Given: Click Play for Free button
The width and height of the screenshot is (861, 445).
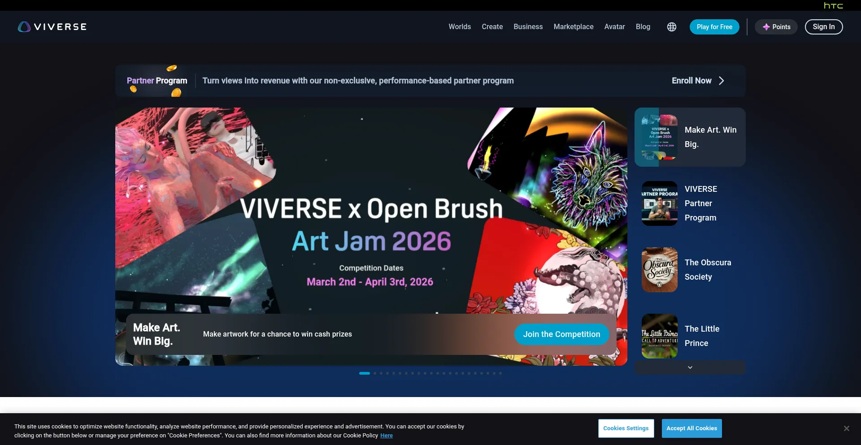Looking at the screenshot, I should coord(714,27).
